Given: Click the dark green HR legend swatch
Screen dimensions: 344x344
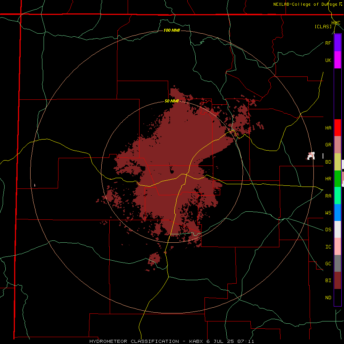Looking at the screenshot, I should click(x=338, y=179).
